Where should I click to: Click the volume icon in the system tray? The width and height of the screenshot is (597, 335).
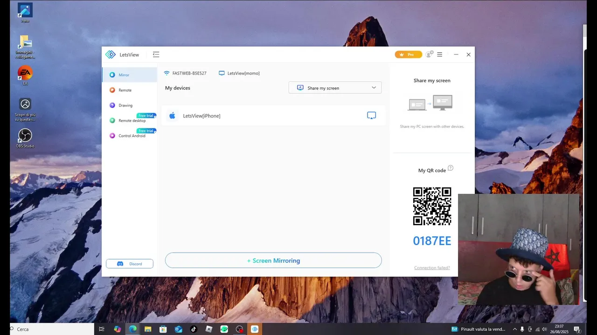[x=544, y=329]
